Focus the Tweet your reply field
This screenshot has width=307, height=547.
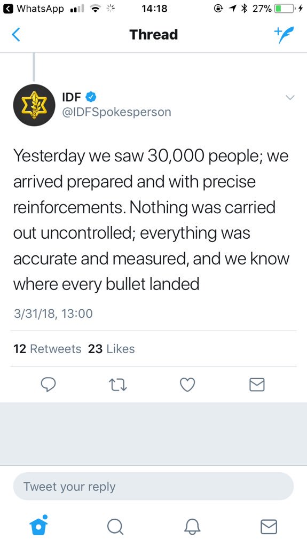coord(154,486)
